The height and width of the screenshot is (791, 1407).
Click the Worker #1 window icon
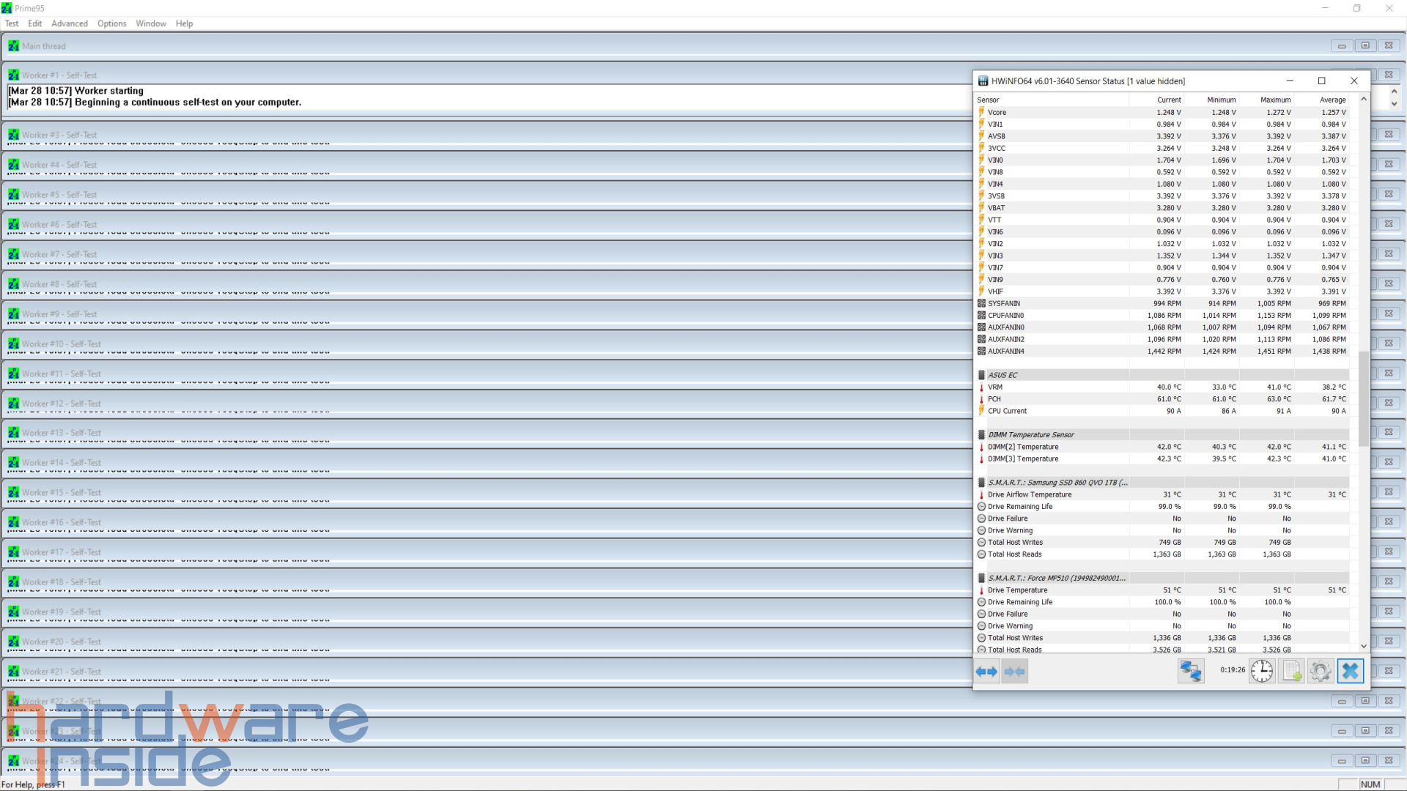[x=13, y=75]
